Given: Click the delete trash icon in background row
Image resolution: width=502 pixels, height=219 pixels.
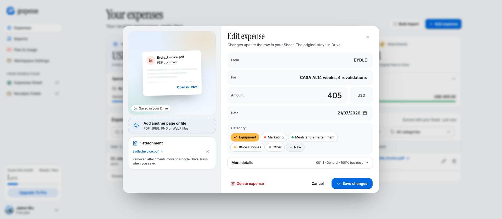Looking at the screenshot, I should point(454,161).
